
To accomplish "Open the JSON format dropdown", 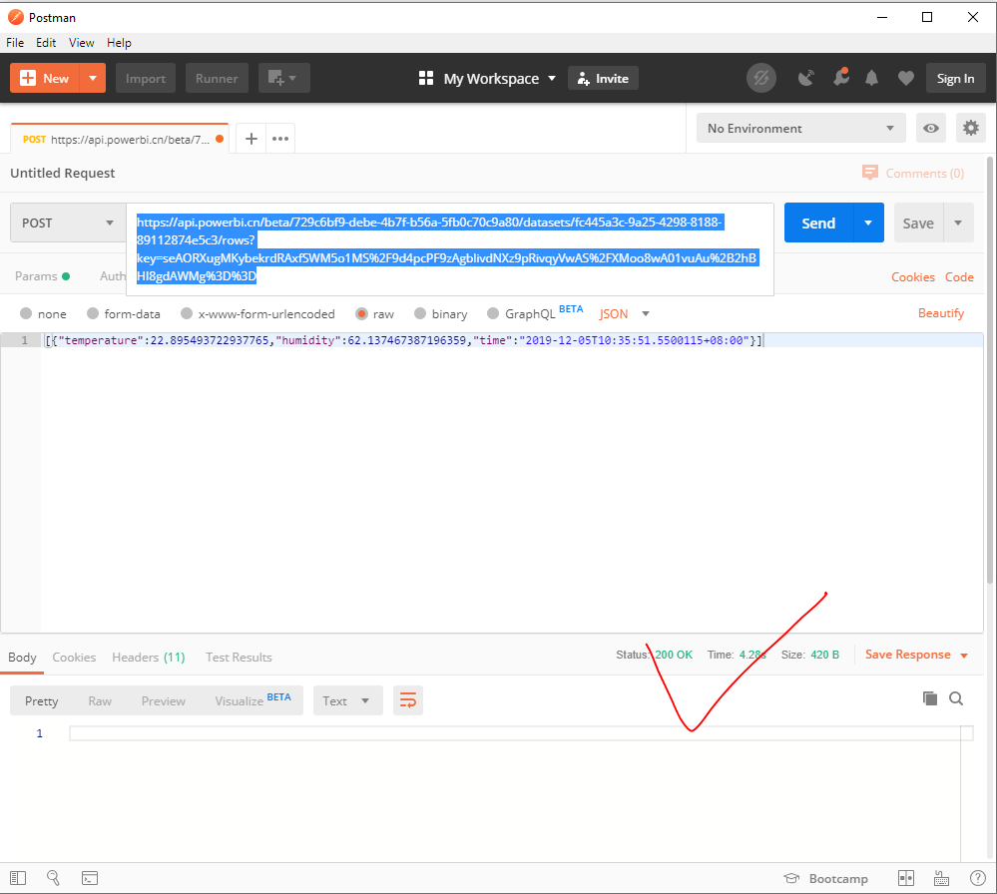I will point(624,313).
